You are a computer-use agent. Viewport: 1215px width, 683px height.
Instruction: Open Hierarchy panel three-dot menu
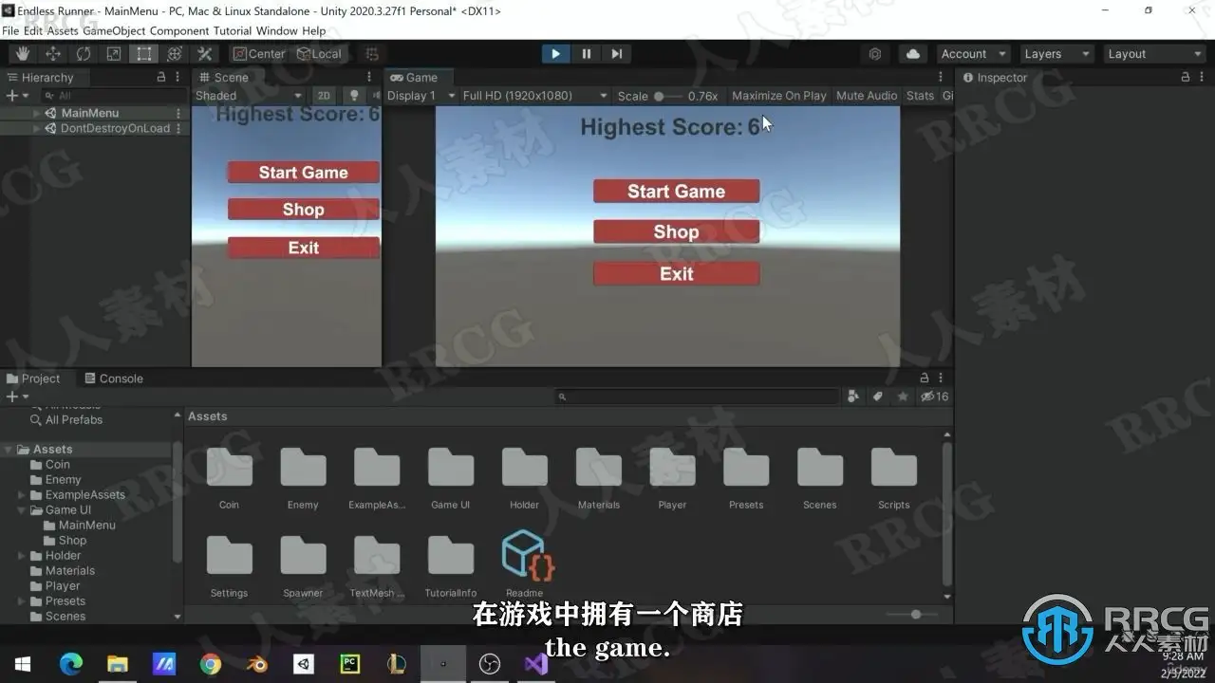[178, 78]
